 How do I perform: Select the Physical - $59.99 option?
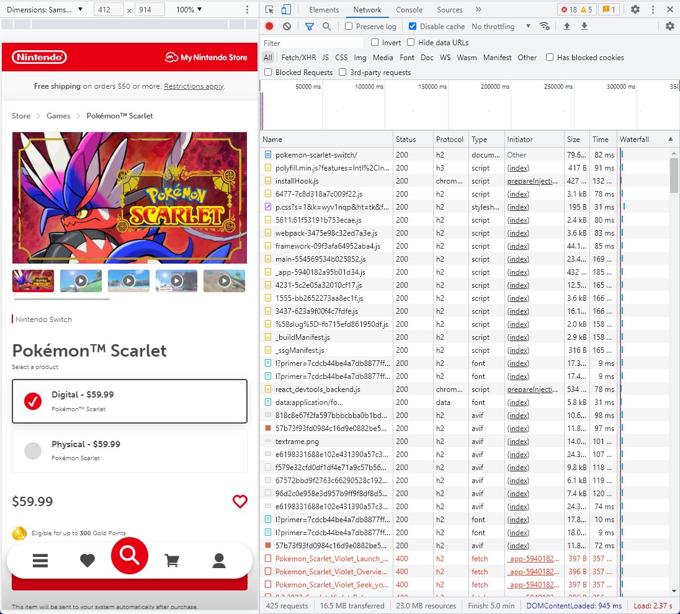coord(130,450)
